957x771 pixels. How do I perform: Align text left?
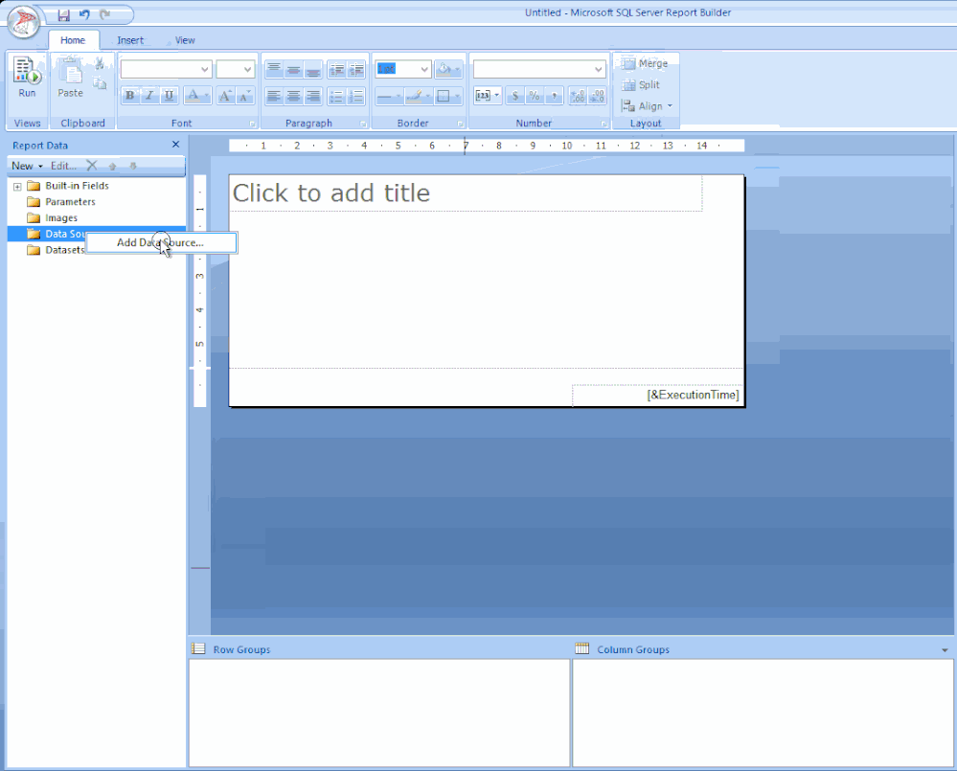coord(274,96)
